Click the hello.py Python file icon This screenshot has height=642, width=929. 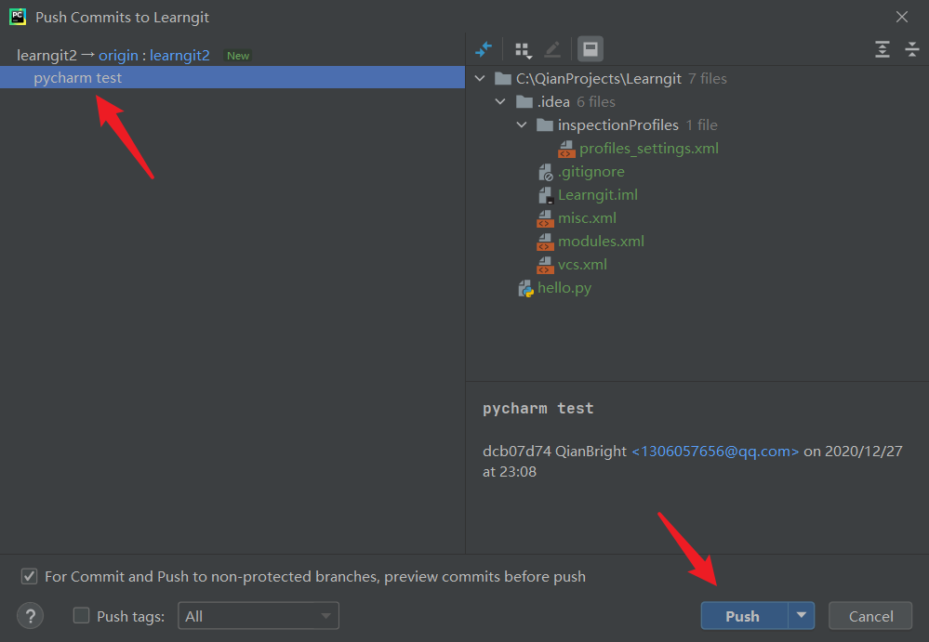(x=525, y=288)
